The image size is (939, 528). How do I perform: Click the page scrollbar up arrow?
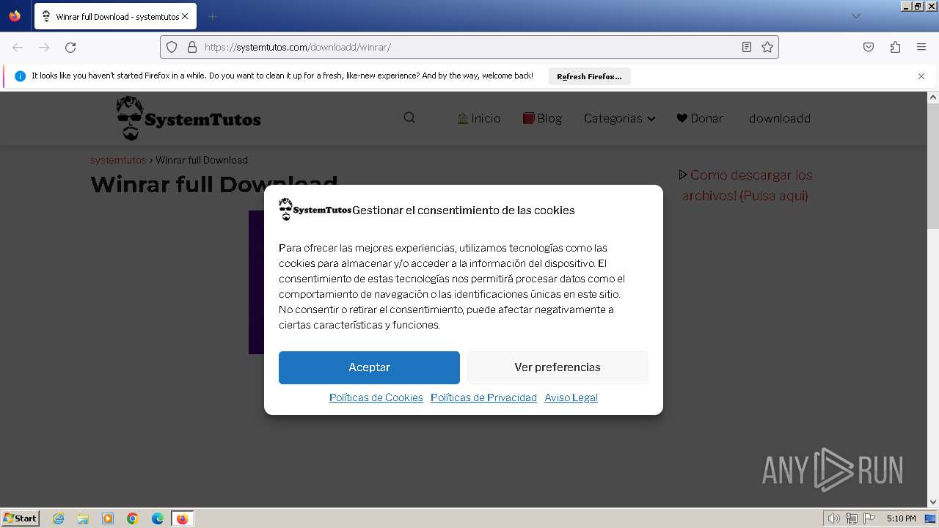pos(933,97)
